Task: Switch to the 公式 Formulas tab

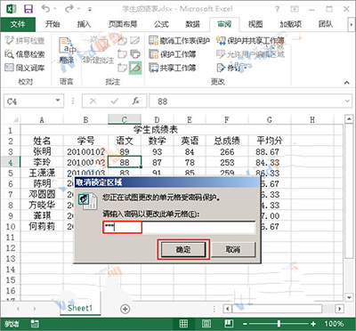Action: (161, 24)
